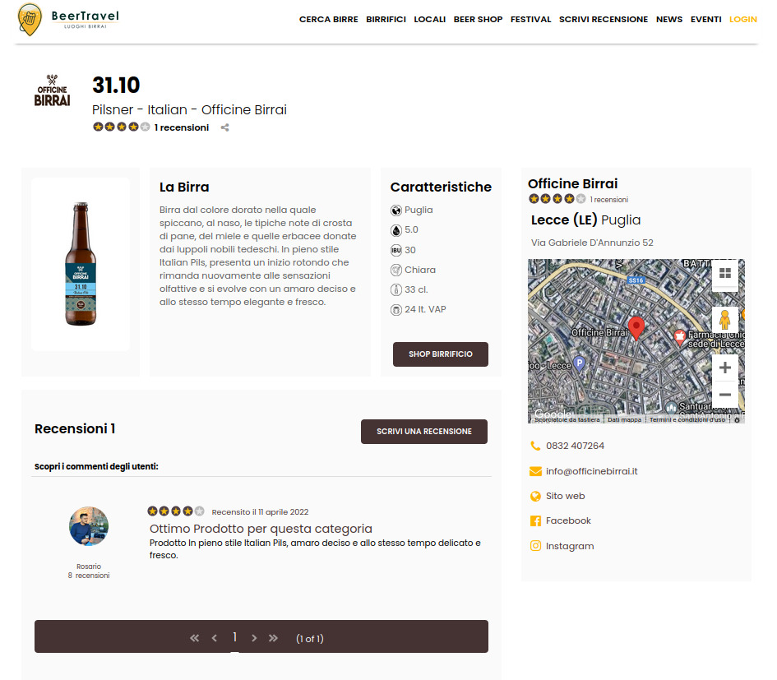This screenshot has height=680, width=777.
Task: Click the region globe icon next to Puglia
Action: click(396, 210)
